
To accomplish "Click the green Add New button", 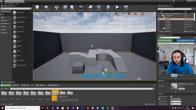I will pos(6,85).
